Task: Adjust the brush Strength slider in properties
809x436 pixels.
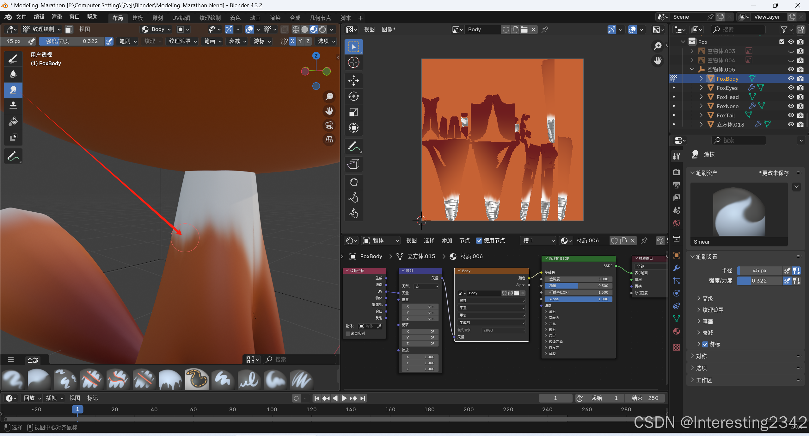Action: [759, 281]
